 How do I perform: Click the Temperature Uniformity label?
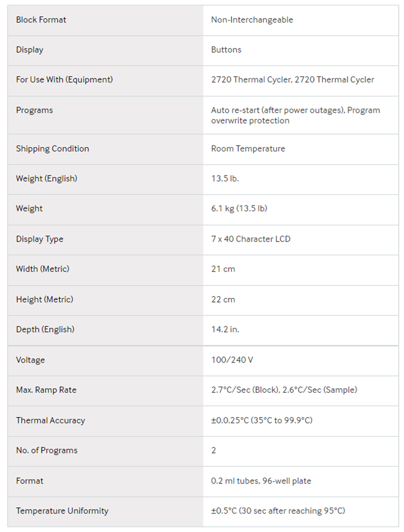[62, 511]
